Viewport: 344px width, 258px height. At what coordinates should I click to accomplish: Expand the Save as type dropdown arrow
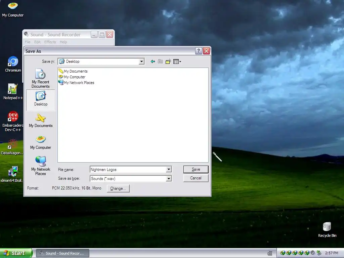click(169, 179)
